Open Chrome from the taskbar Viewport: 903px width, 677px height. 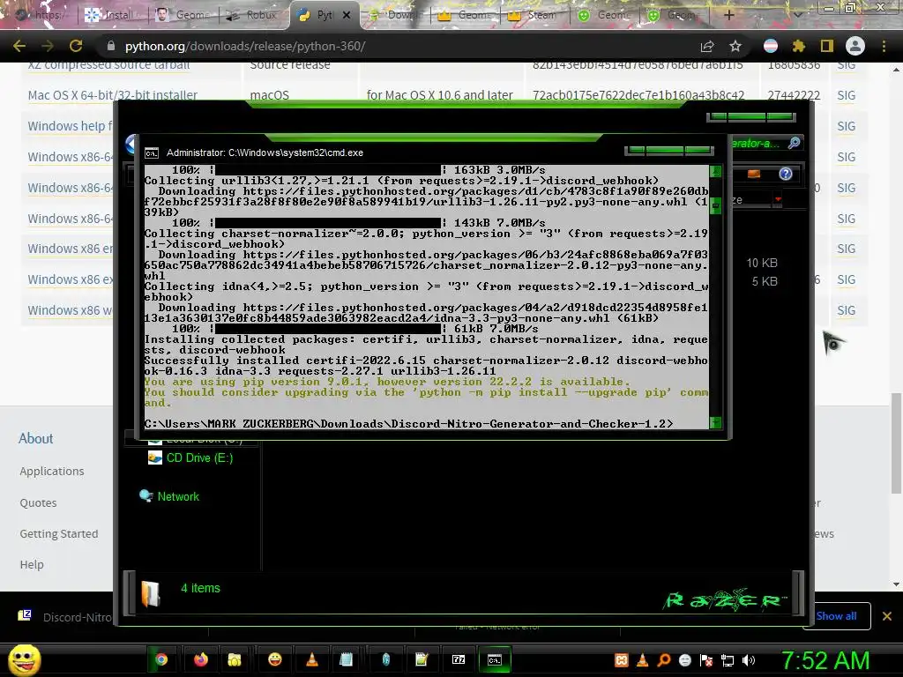pyautogui.click(x=161, y=659)
